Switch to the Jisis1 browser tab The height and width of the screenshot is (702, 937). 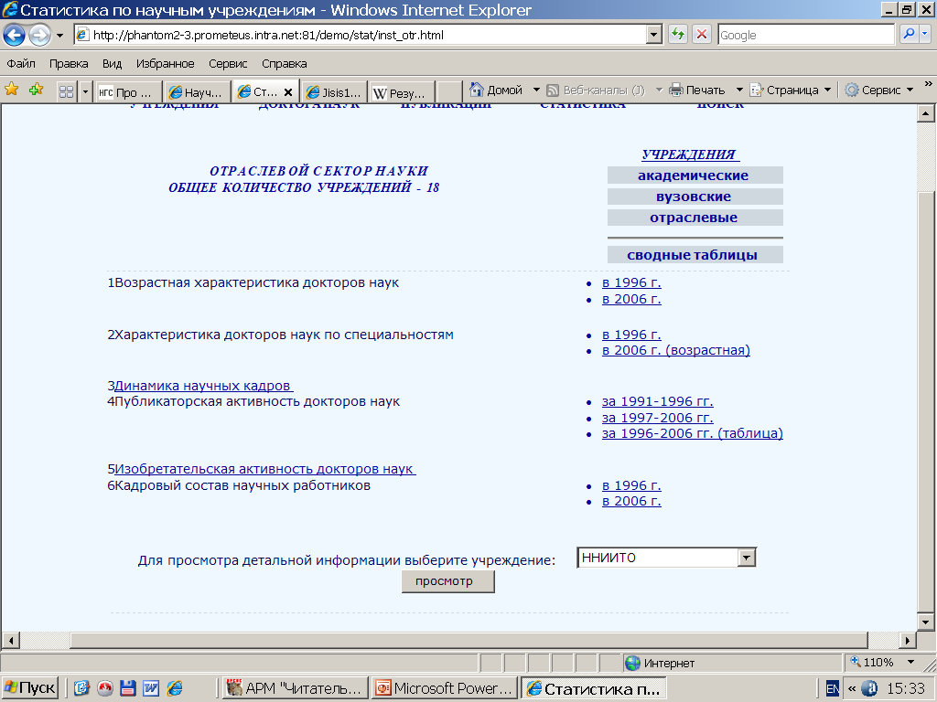334,92
